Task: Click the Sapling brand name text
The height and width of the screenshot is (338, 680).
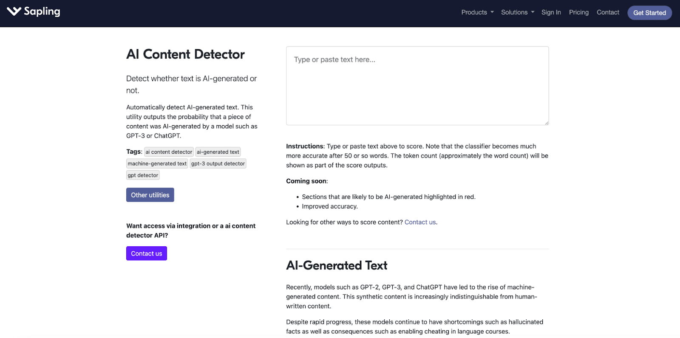Action: pos(42,11)
